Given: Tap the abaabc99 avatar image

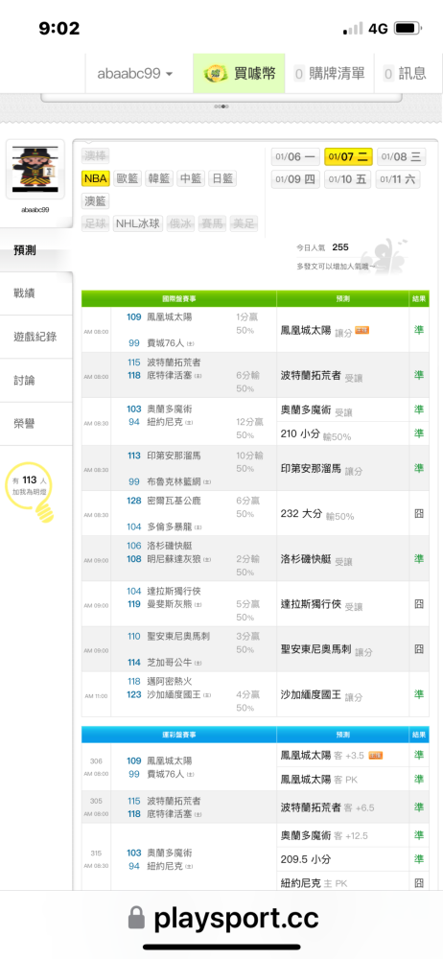Looking at the screenshot, I should (x=35, y=170).
